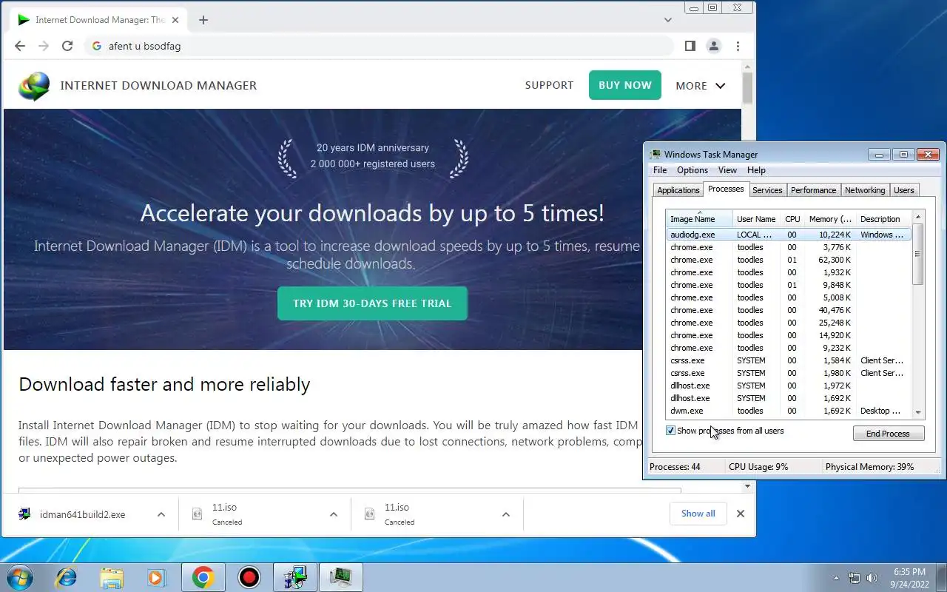Select the audiodg.exe process row
This screenshot has width=947, height=592.
click(789, 235)
